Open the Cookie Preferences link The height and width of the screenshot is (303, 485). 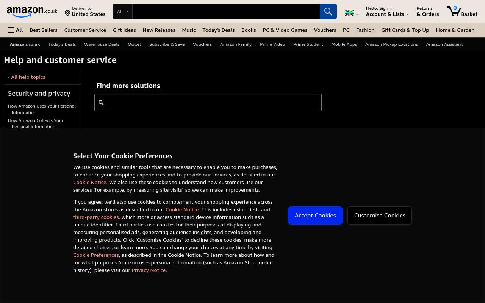96,255
